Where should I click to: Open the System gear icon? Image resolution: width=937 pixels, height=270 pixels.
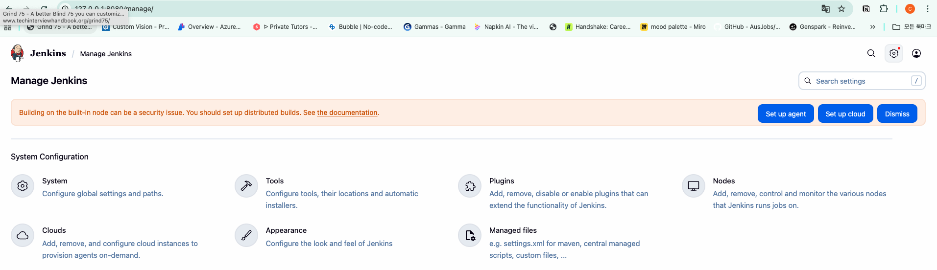(x=23, y=186)
